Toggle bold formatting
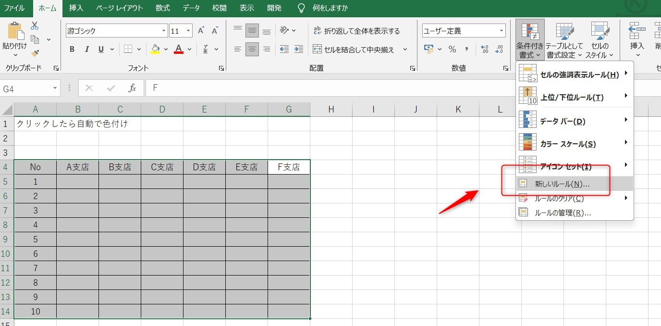Image resolution: width=661 pixels, height=326 pixels. point(72,49)
